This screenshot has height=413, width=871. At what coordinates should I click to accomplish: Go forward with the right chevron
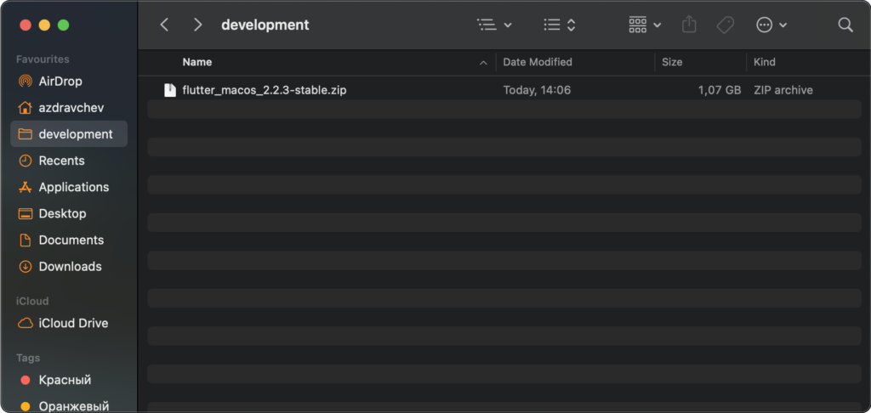197,25
